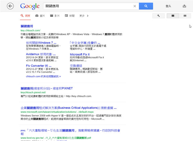193x141 pixels.
Task: Enable list view layout toggle
Action: tap(173, 16)
